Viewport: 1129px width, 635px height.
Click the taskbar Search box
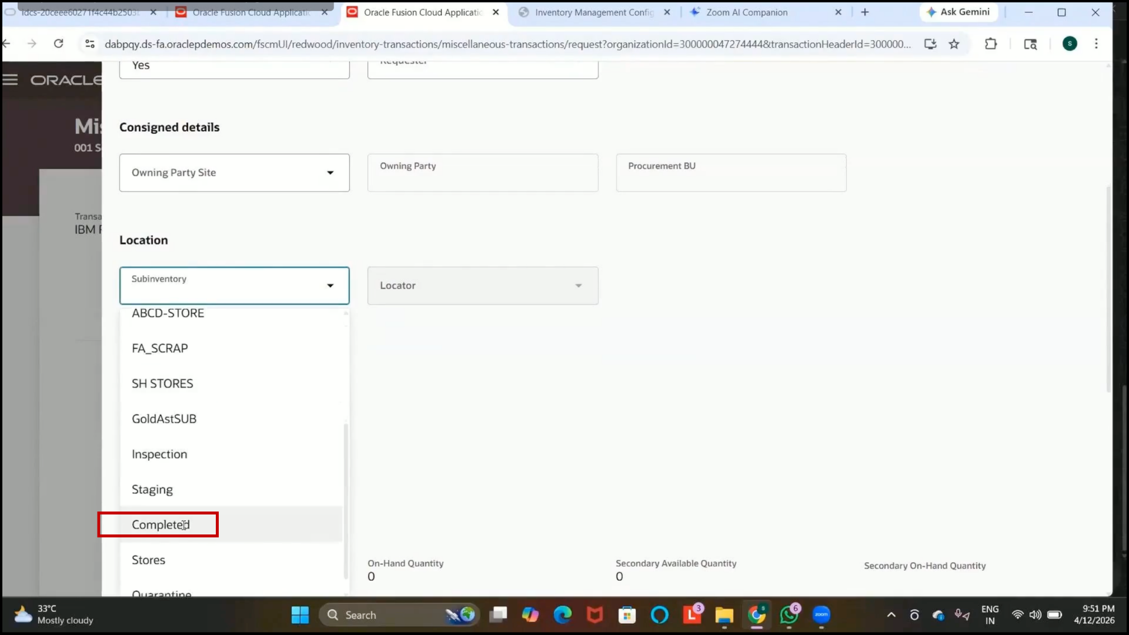click(400, 615)
